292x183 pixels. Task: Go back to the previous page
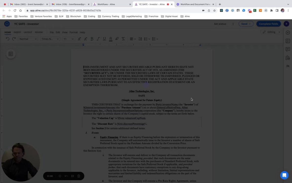[4, 10]
